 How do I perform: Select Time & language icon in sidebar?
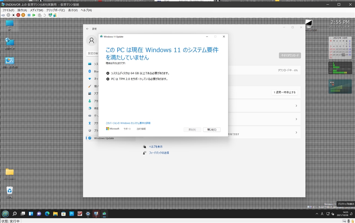(90, 108)
